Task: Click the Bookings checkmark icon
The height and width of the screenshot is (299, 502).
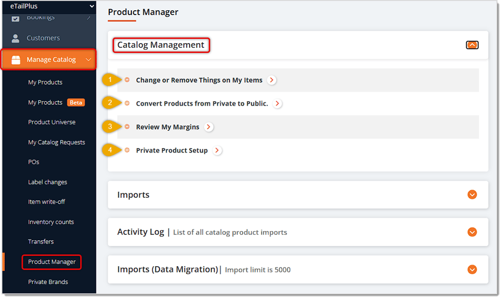Action: [16, 18]
